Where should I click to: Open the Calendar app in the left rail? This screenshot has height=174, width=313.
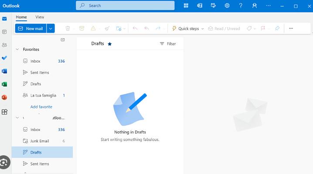click(4, 32)
